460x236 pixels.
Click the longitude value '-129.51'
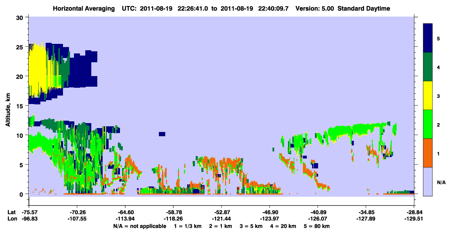(414, 219)
